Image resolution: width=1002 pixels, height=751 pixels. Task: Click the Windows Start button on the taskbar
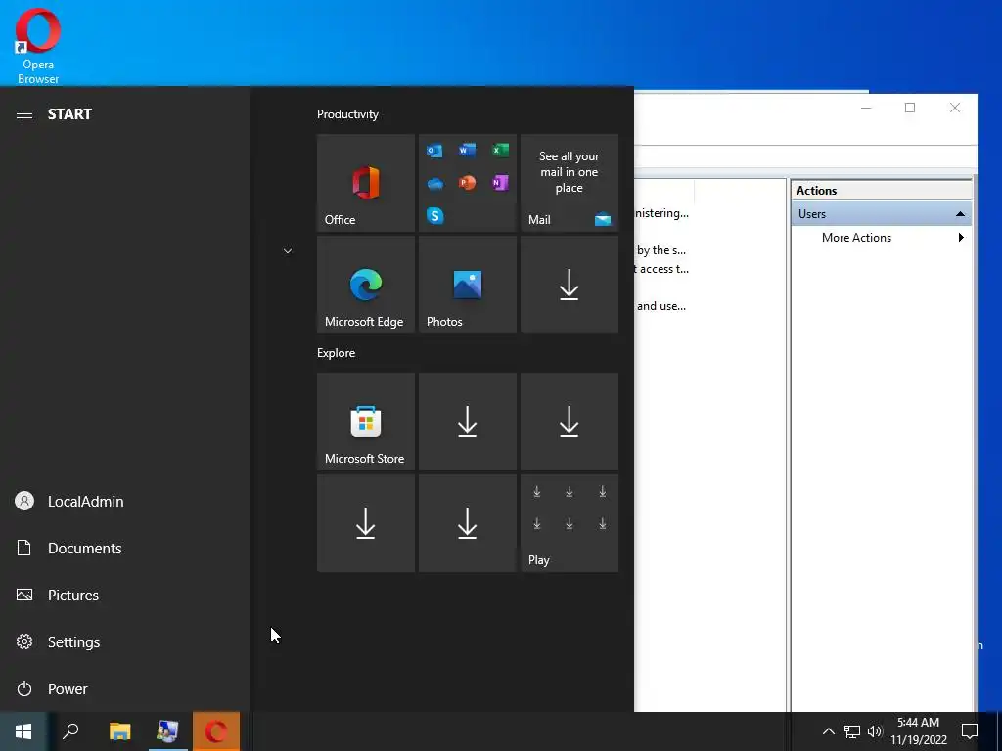click(x=23, y=731)
